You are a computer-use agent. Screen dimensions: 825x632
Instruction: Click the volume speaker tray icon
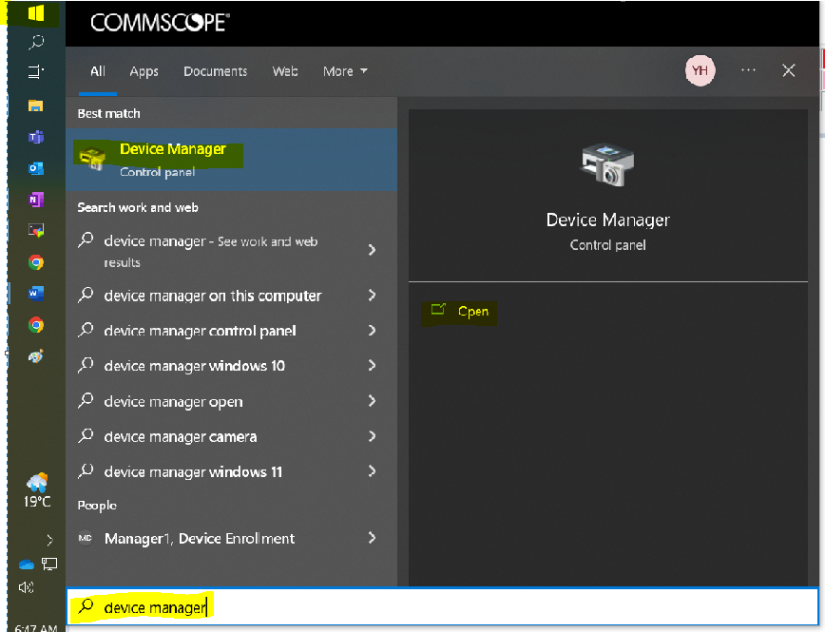pyautogui.click(x=26, y=587)
